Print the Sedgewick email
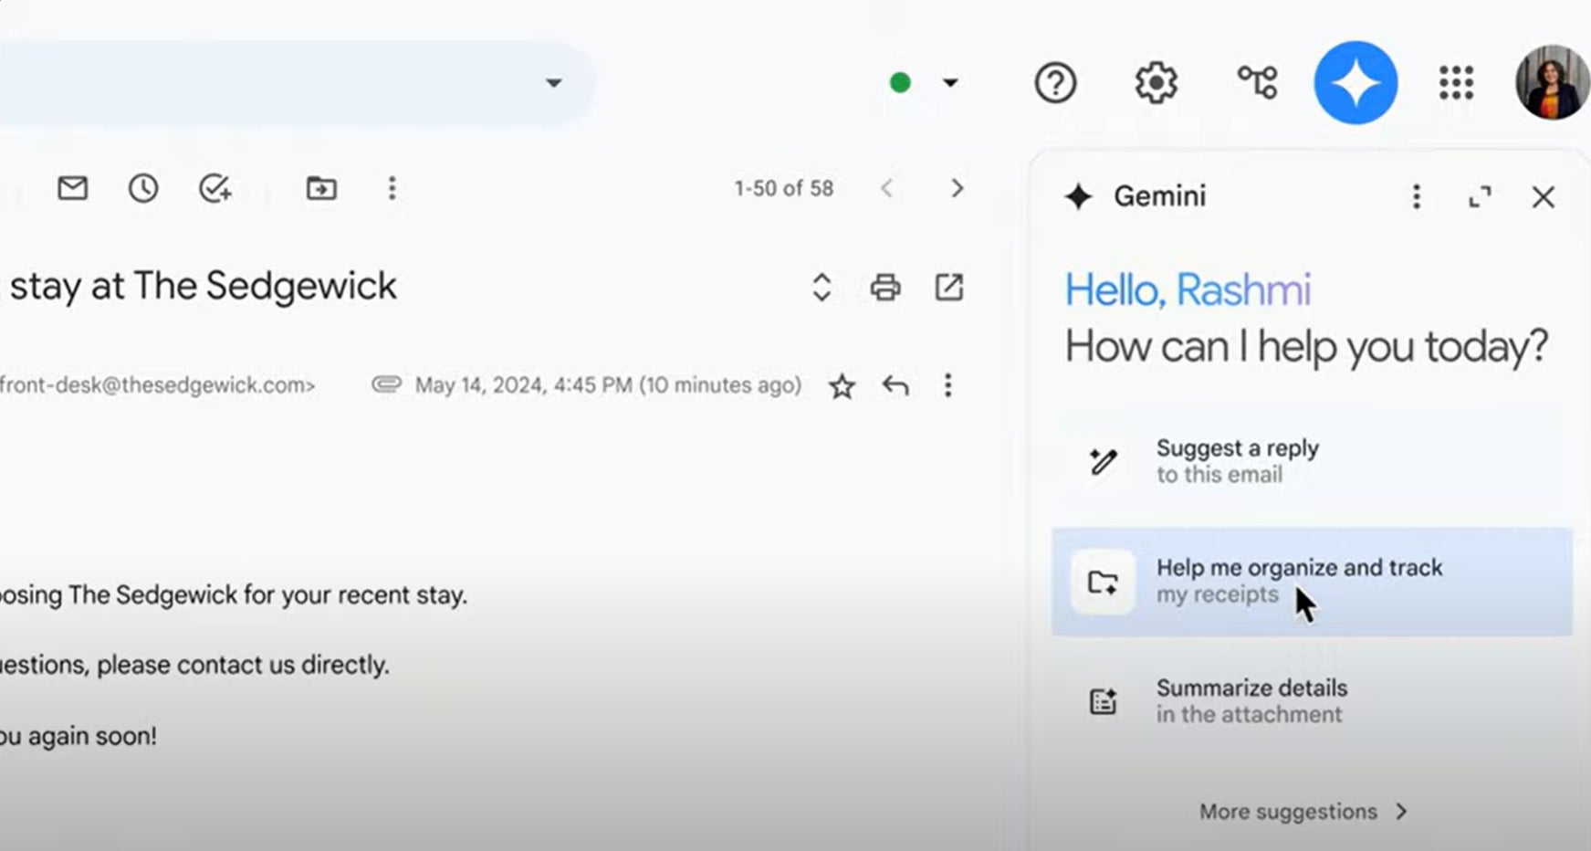The width and height of the screenshot is (1591, 851). [884, 287]
